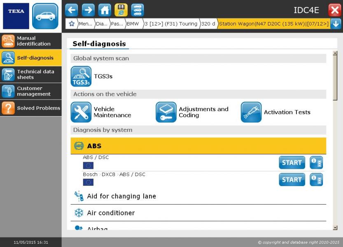Select the Dia... breadcrumb item
The height and width of the screenshot is (247, 343).
102,23
